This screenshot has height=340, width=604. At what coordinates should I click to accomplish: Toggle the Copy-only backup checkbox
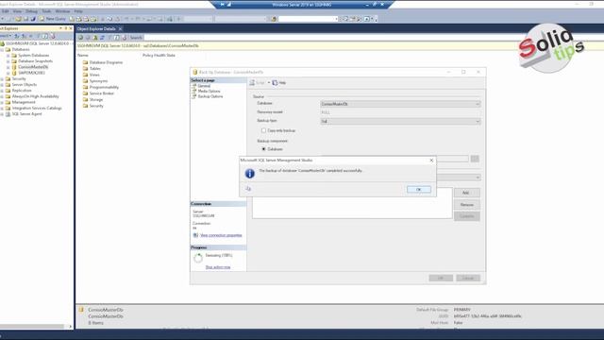point(263,130)
